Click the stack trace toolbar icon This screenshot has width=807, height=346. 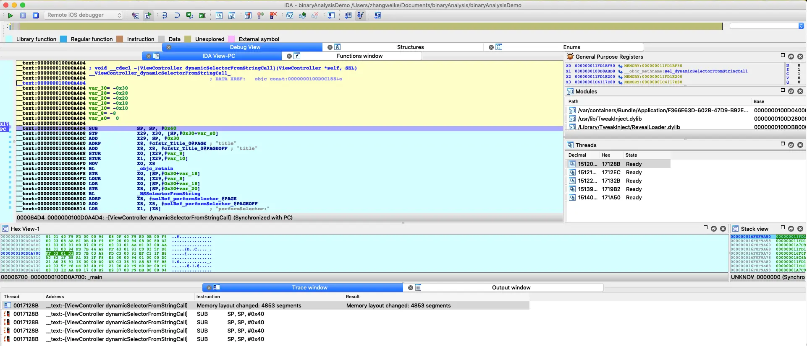pos(331,15)
